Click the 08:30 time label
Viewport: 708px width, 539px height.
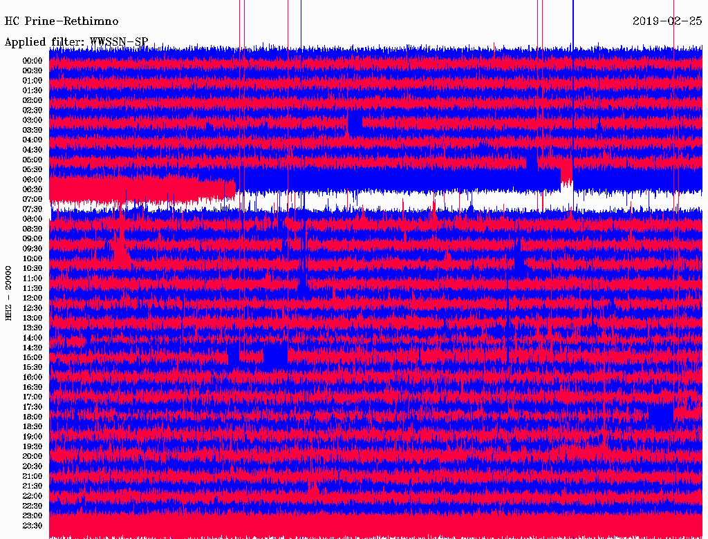[x=32, y=229]
